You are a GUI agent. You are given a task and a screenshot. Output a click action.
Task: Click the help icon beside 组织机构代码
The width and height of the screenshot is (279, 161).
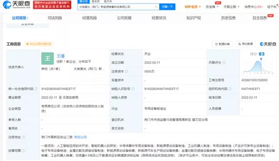[230, 89]
